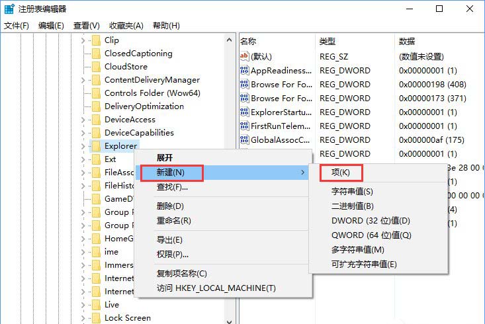Click the tree pane scroll-down arrow

pos(229,321)
